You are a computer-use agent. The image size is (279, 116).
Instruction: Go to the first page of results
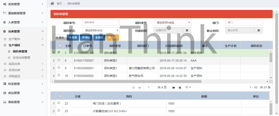click(x=133, y=88)
